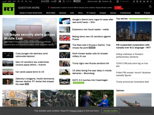154x115 pixels.
Task: Open the handshake with von der Leyen image
Action: point(96,98)
